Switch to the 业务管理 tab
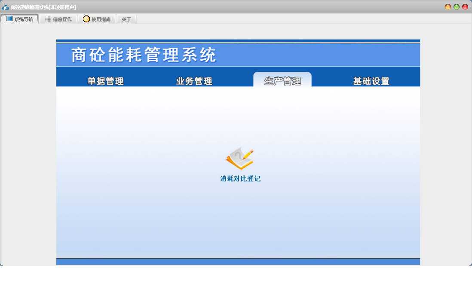This screenshot has width=472, height=306. (x=194, y=81)
